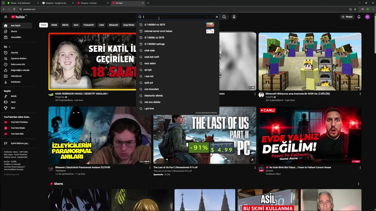Start voice search with the microphone icon
This screenshot has width=376, height=211.
pyautogui.click(x=234, y=17)
